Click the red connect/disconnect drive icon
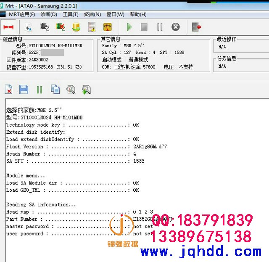Screen dimensions: 269x262 [8, 27]
